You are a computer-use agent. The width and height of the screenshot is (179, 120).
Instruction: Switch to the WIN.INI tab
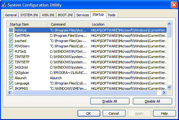point(48,15)
